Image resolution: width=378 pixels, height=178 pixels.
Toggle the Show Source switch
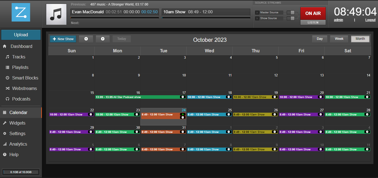point(290,18)
